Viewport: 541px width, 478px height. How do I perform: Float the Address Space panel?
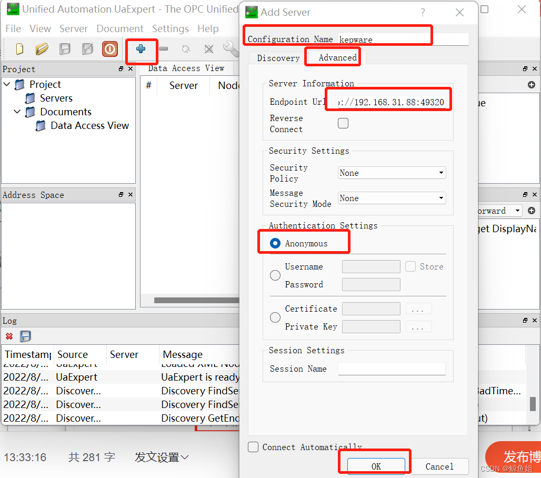coord(121,195)
